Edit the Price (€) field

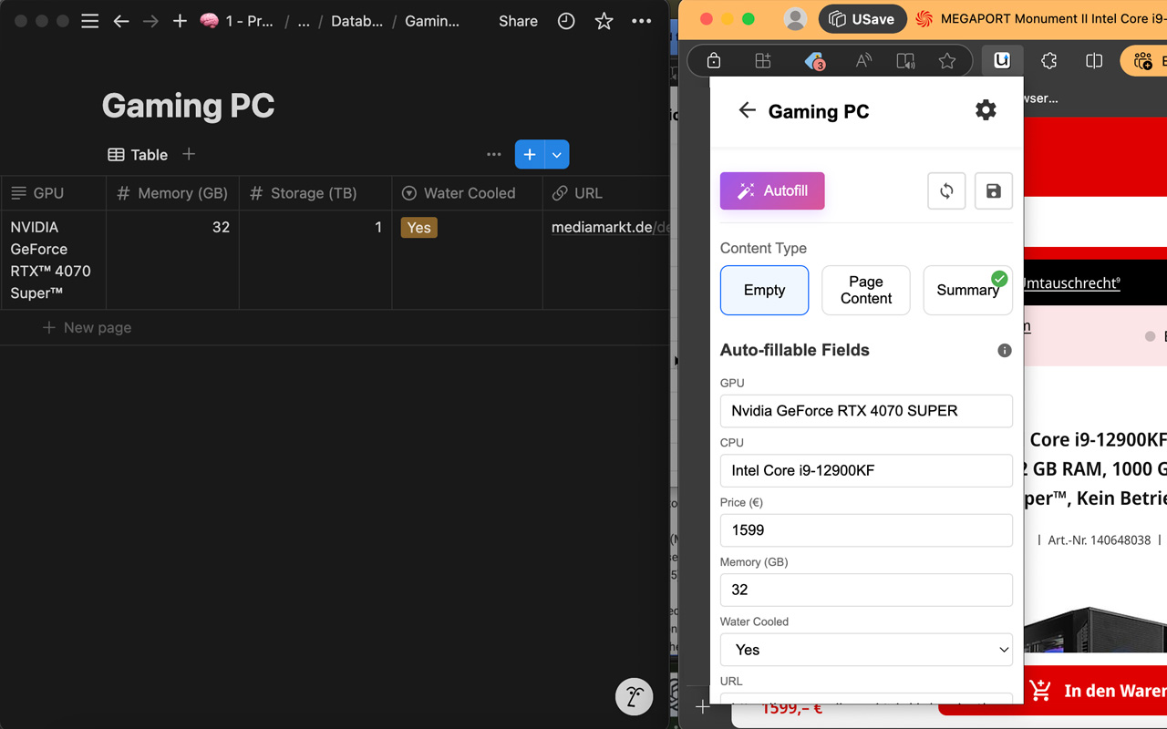pos(866,530)
